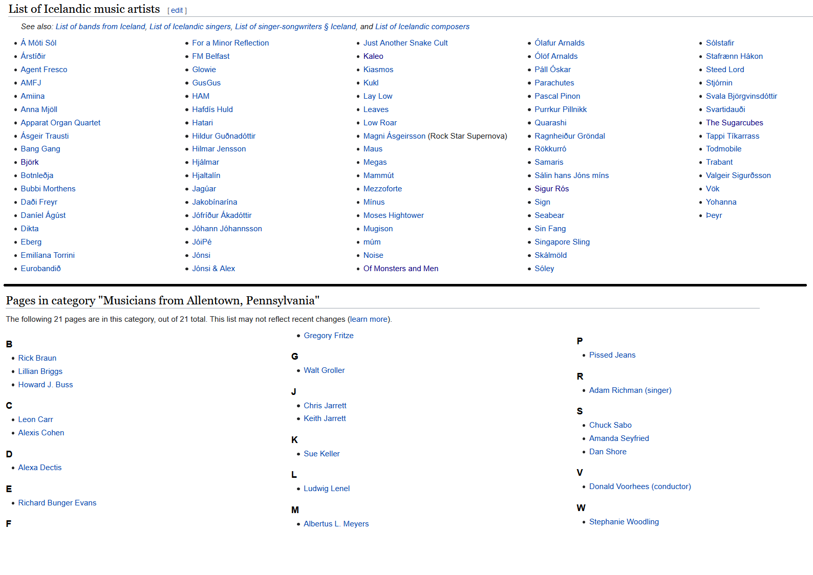Click the Ragnheiður Gröndal link
The width and height of the screenshot is (813, 575).
tap(570, 136)
